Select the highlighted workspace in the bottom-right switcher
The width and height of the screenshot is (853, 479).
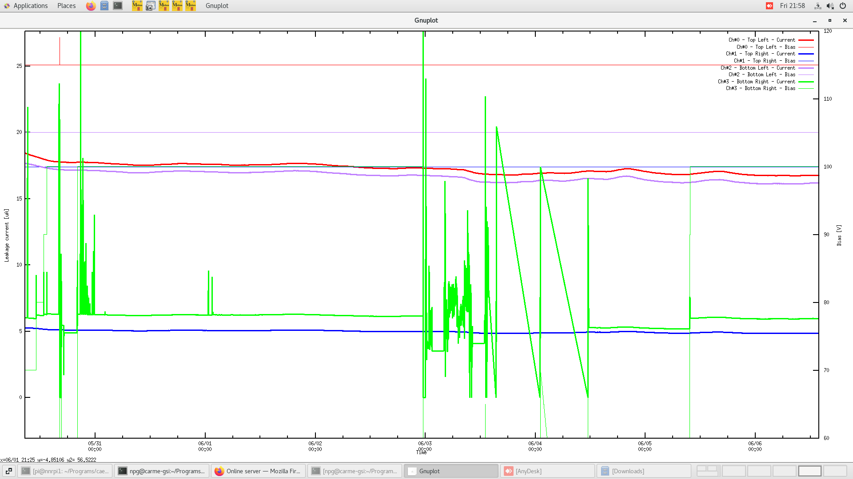[x=810, y=471]
